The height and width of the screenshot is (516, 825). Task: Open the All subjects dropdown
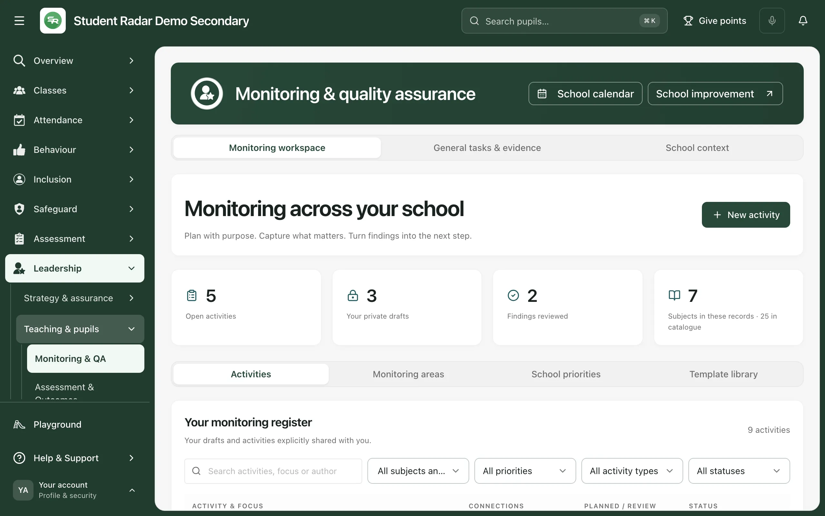(418, 471)
